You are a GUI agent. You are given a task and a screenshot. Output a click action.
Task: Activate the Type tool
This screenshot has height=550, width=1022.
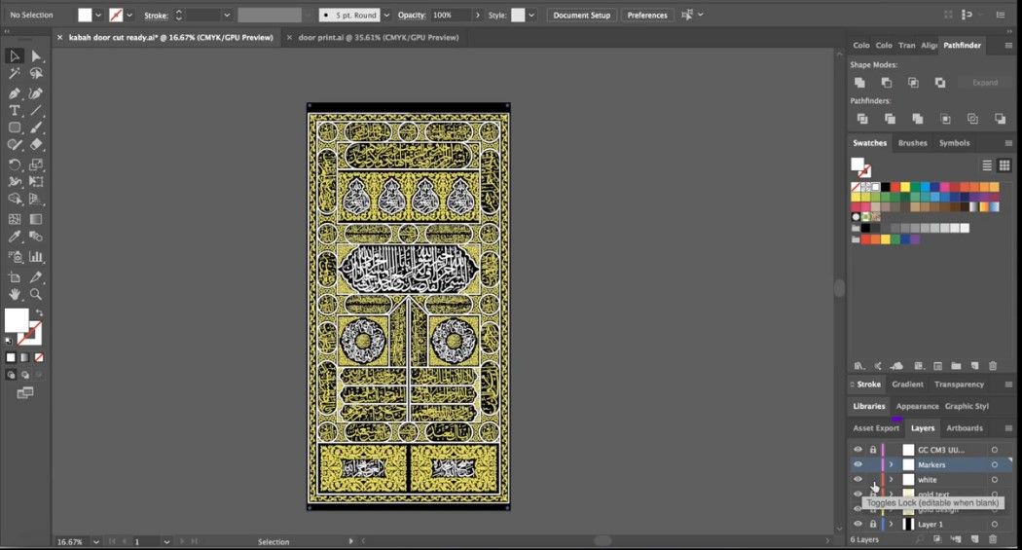click(x=15, y=110)
